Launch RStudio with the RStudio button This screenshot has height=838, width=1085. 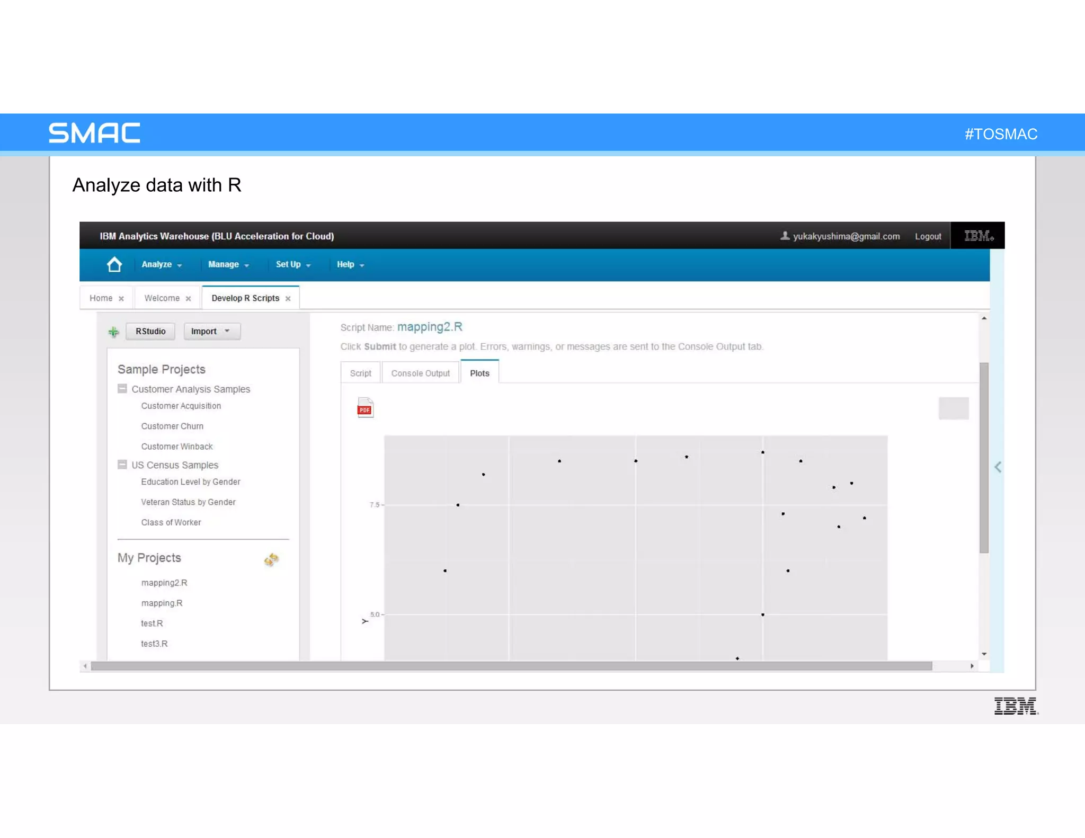pos(150,331)
